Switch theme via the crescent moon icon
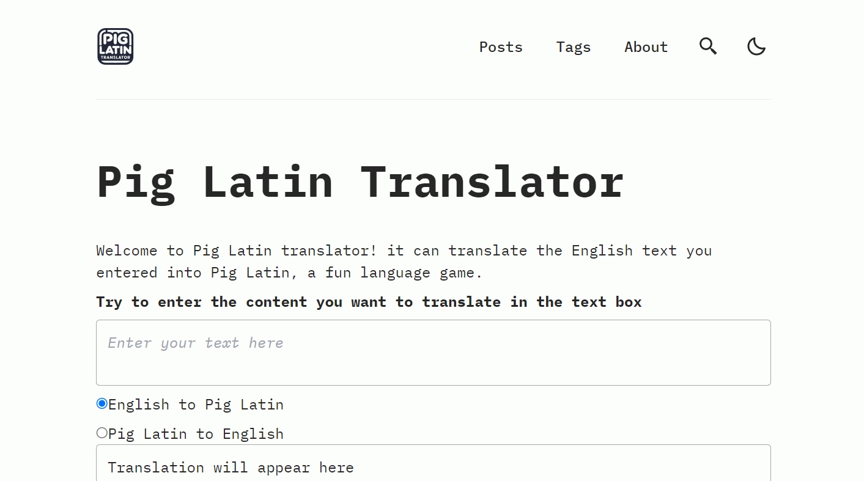864x481 pixels. click(x=756, y=46)
